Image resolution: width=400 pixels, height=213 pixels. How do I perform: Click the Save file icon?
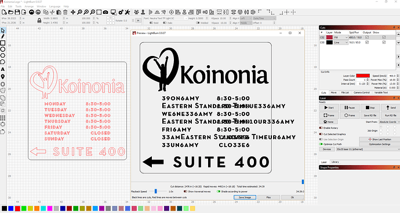[17, 12]
